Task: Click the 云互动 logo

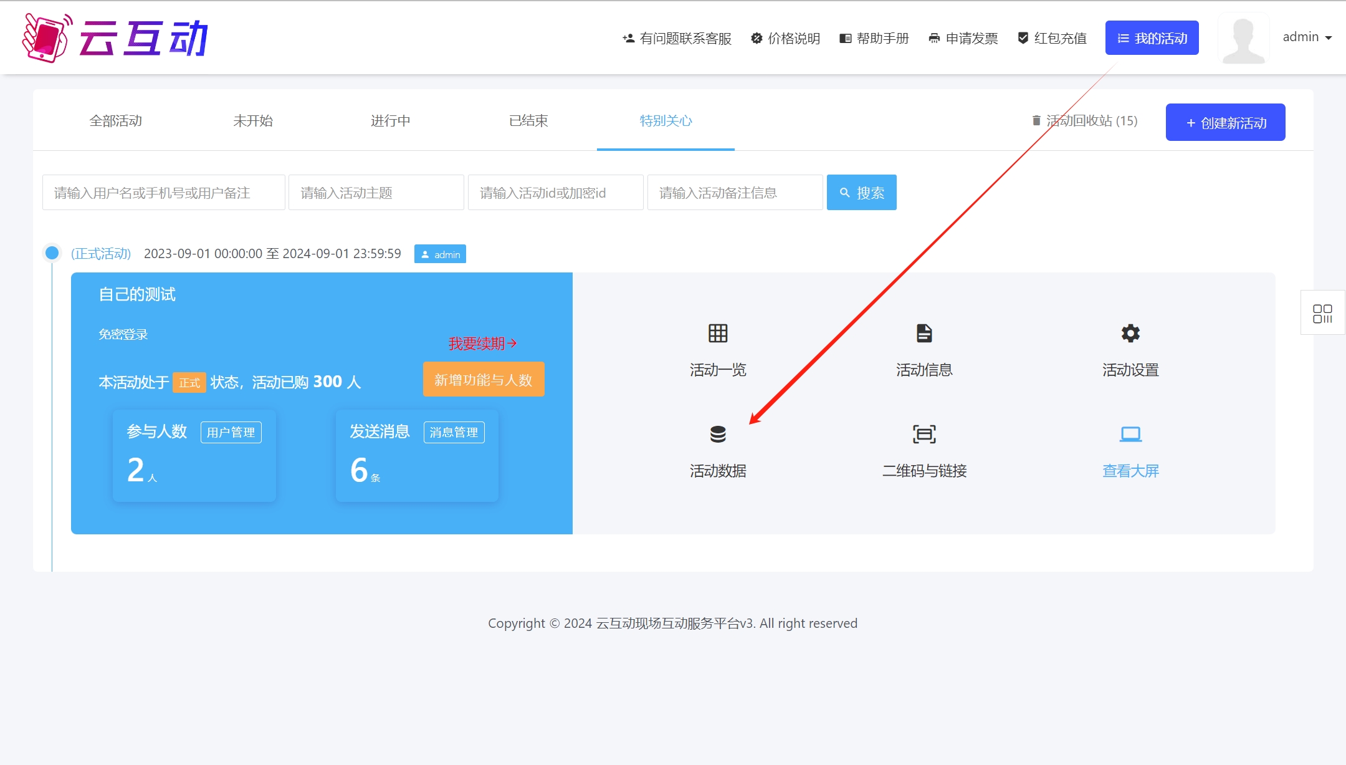Action: (x=115, y=38)
